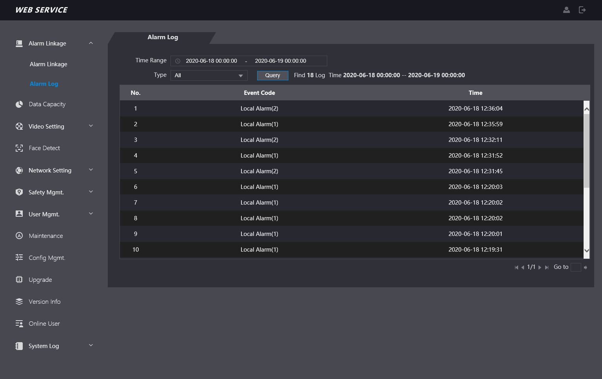The height and width of the screenshot is (379, 602).
Task: Click the user account icon in header
Action: 566,10
